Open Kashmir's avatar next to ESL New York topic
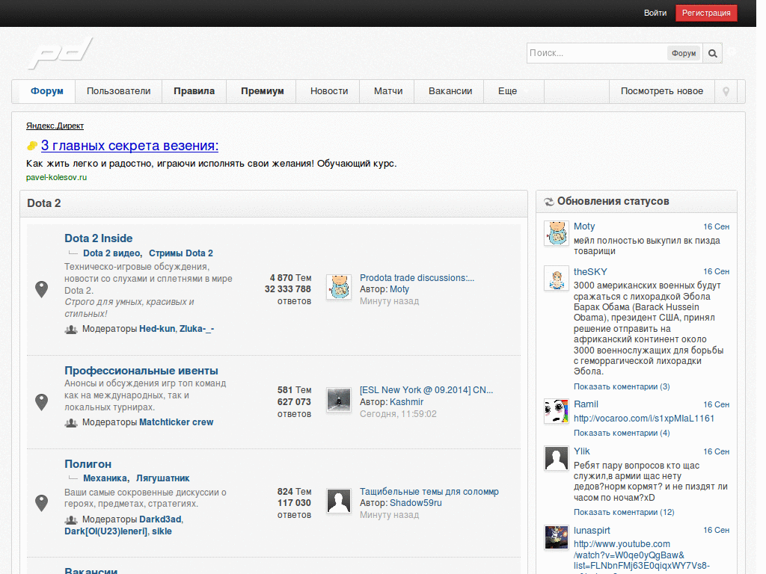766x574 pixels. point(339,399)
